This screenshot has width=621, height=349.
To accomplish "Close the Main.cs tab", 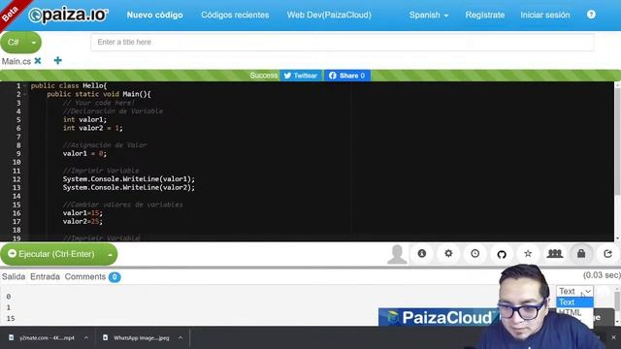I will tap(38, 61).
